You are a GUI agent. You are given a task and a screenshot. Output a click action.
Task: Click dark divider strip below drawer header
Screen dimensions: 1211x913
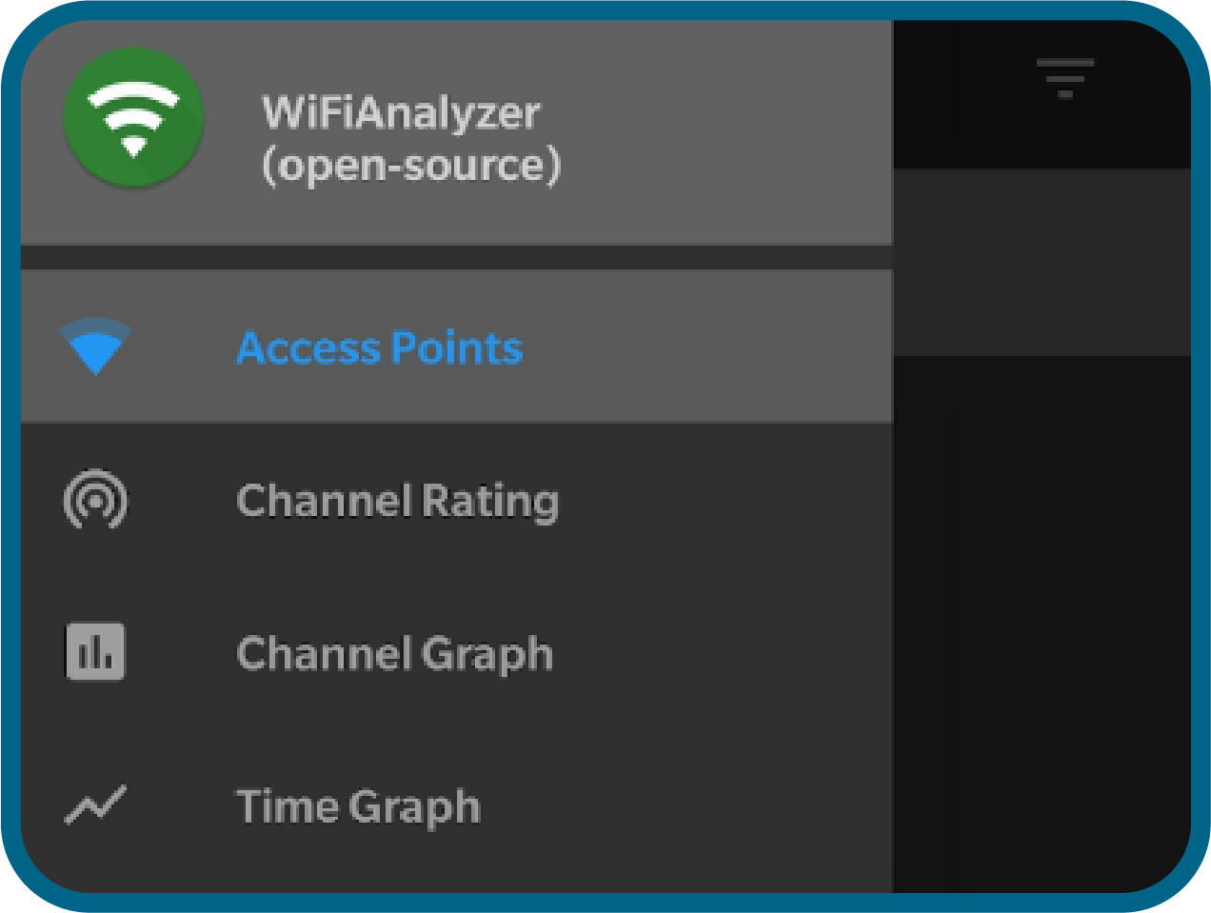(457, 257)
